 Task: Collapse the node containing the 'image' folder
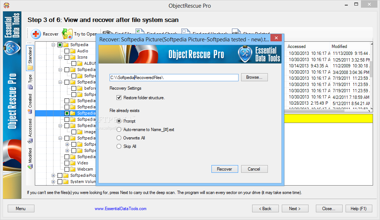click(x=60, y=126)
